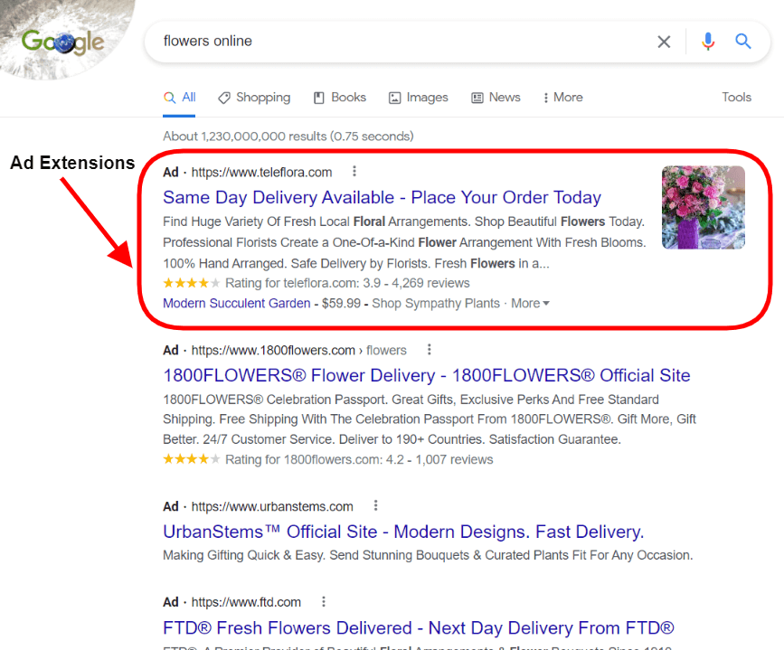Switch to the Shopping tab

click(254, 98)
